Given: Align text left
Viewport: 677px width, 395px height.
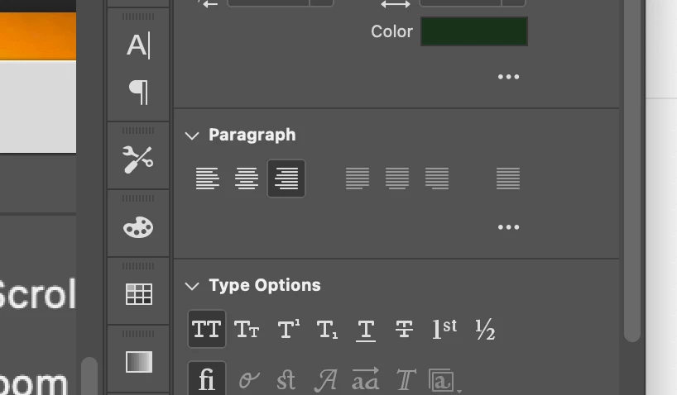Looking at the screenshot, I should pos(207,178).
